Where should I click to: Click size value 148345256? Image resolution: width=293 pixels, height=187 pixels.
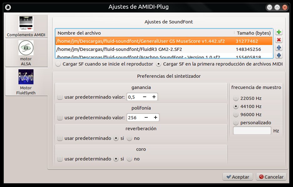click(248, 49)
